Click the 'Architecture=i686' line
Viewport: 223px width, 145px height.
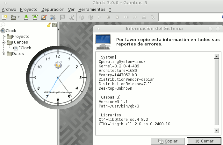coord(118,71)
